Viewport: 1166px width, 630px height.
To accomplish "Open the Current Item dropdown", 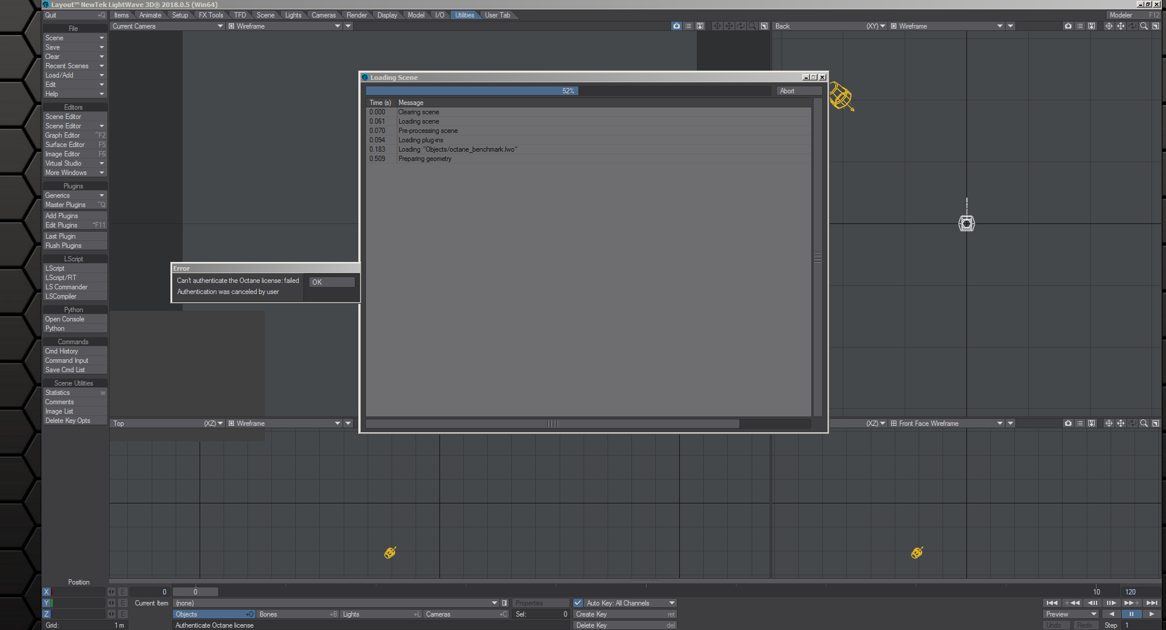I will coord(336,603).
